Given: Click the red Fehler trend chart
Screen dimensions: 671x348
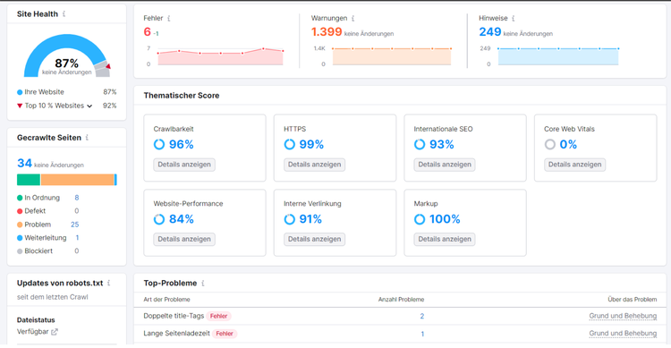Looking at the screenshot, I should tap(220, 56).
